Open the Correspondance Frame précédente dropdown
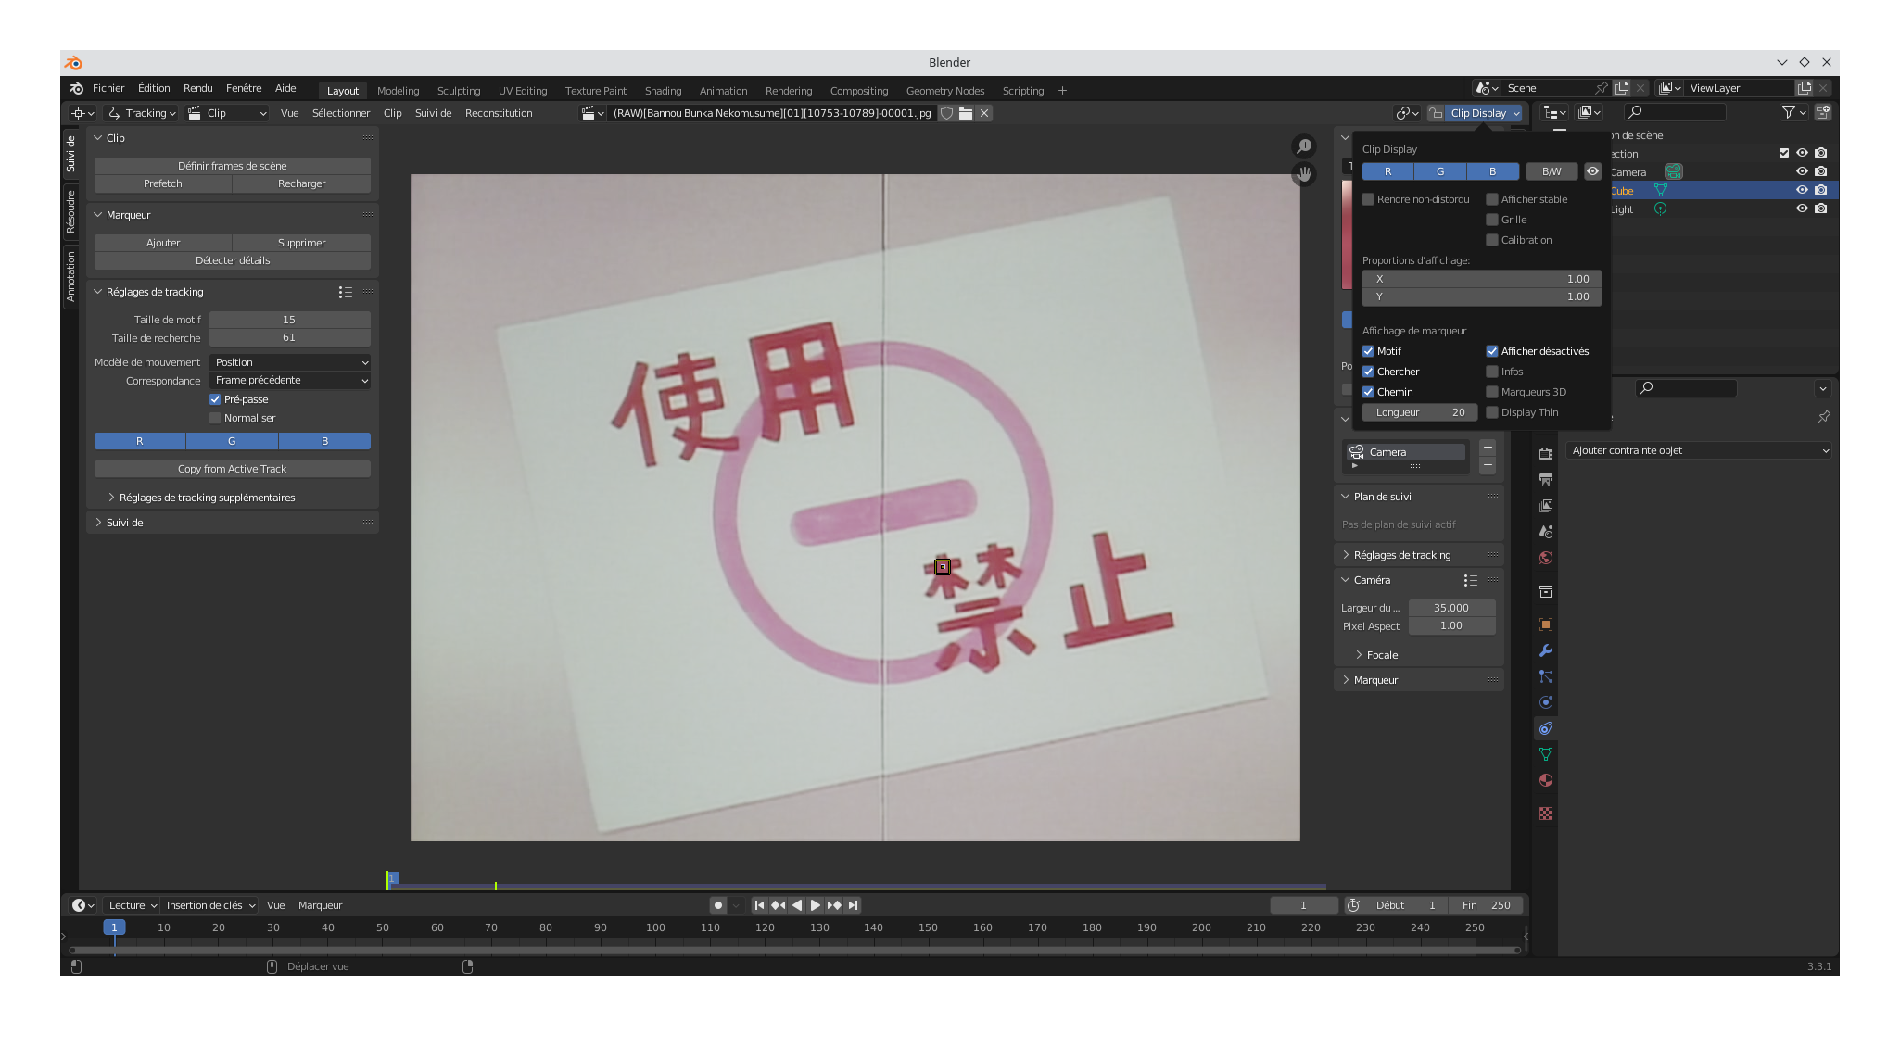 (290, 380)
